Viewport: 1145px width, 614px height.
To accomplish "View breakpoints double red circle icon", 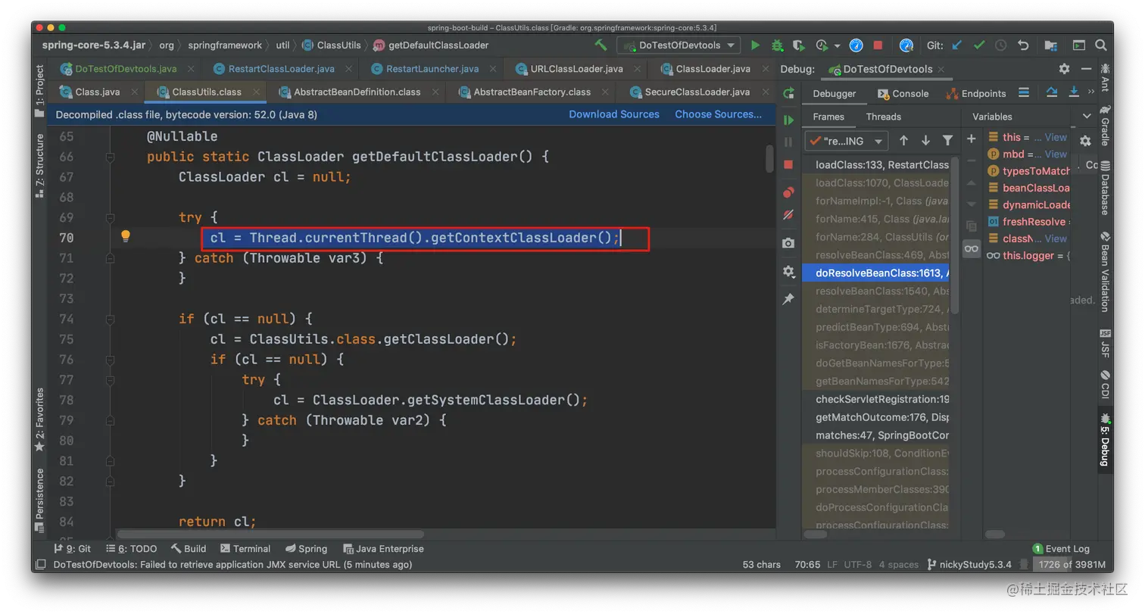I will coord(788,193).
